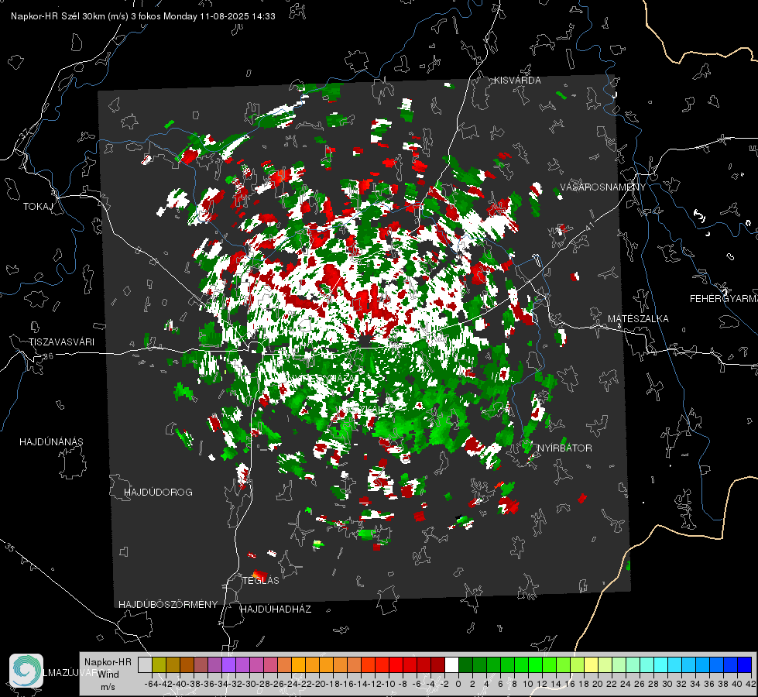Click the -10 value on the wind scale
This screenshot has width=758, height=697.
389,685
